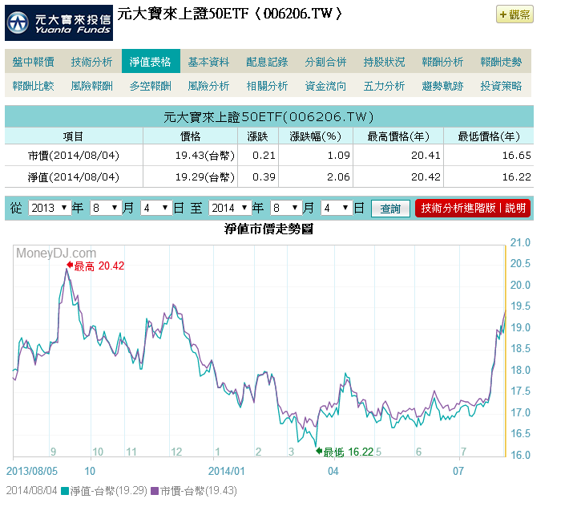Click the 最高價格(年) column header
The height and width of the screenshot is (507, 577).
pyautogui.click(x=398, y=136)
